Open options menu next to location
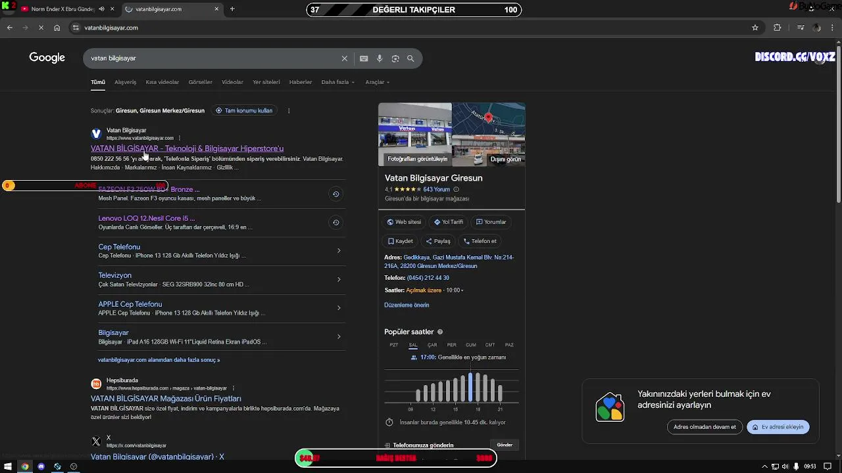This screenshot has width=842, height=473. (289, 110)
